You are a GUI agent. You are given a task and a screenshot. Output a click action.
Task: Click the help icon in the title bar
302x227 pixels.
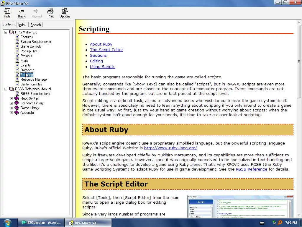tap(3, 3)
